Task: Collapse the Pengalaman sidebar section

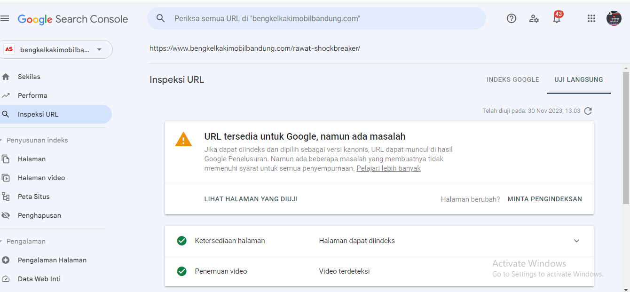Action: coord(24,241)
